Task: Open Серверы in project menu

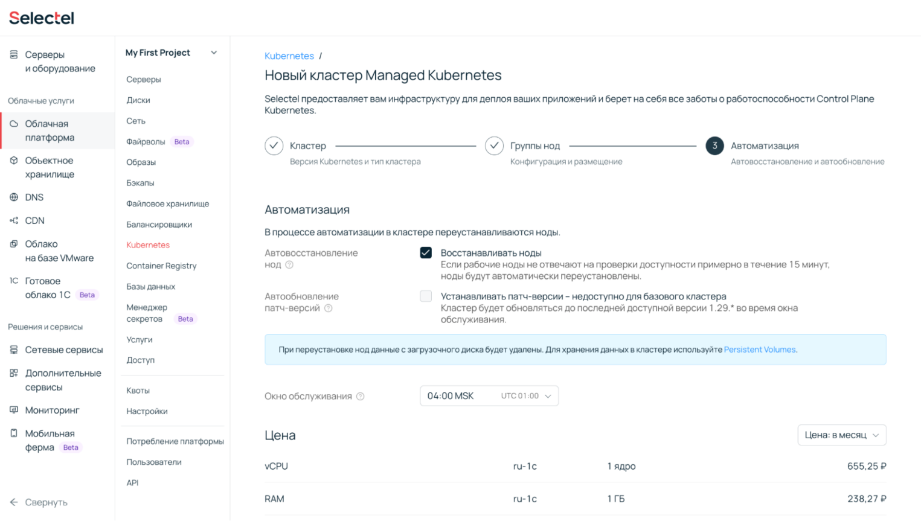Action: click(x=144, y=80)
